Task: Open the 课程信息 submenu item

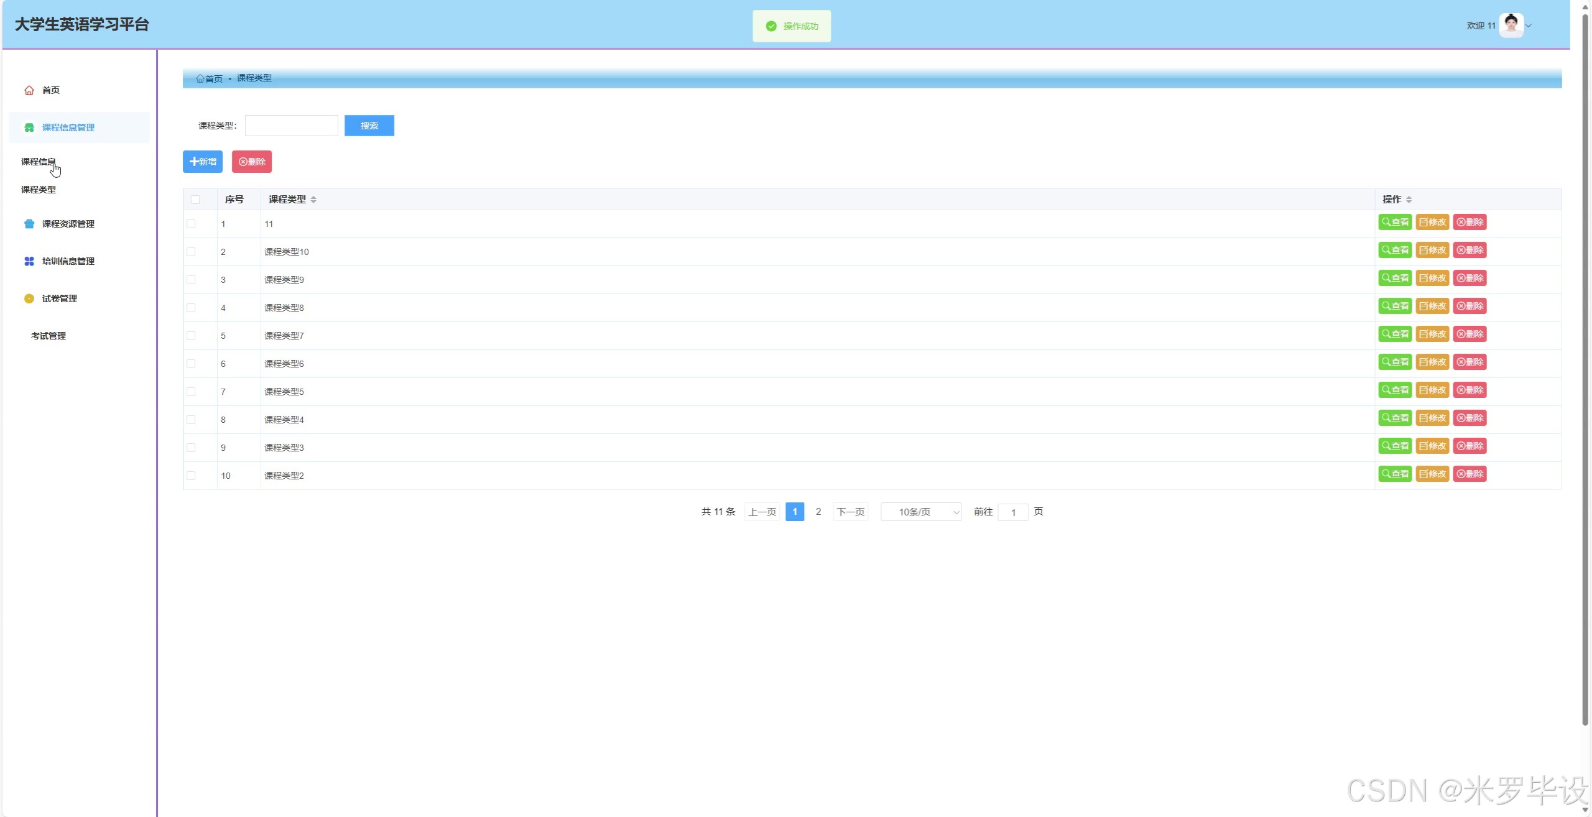Action: (39, 162)
